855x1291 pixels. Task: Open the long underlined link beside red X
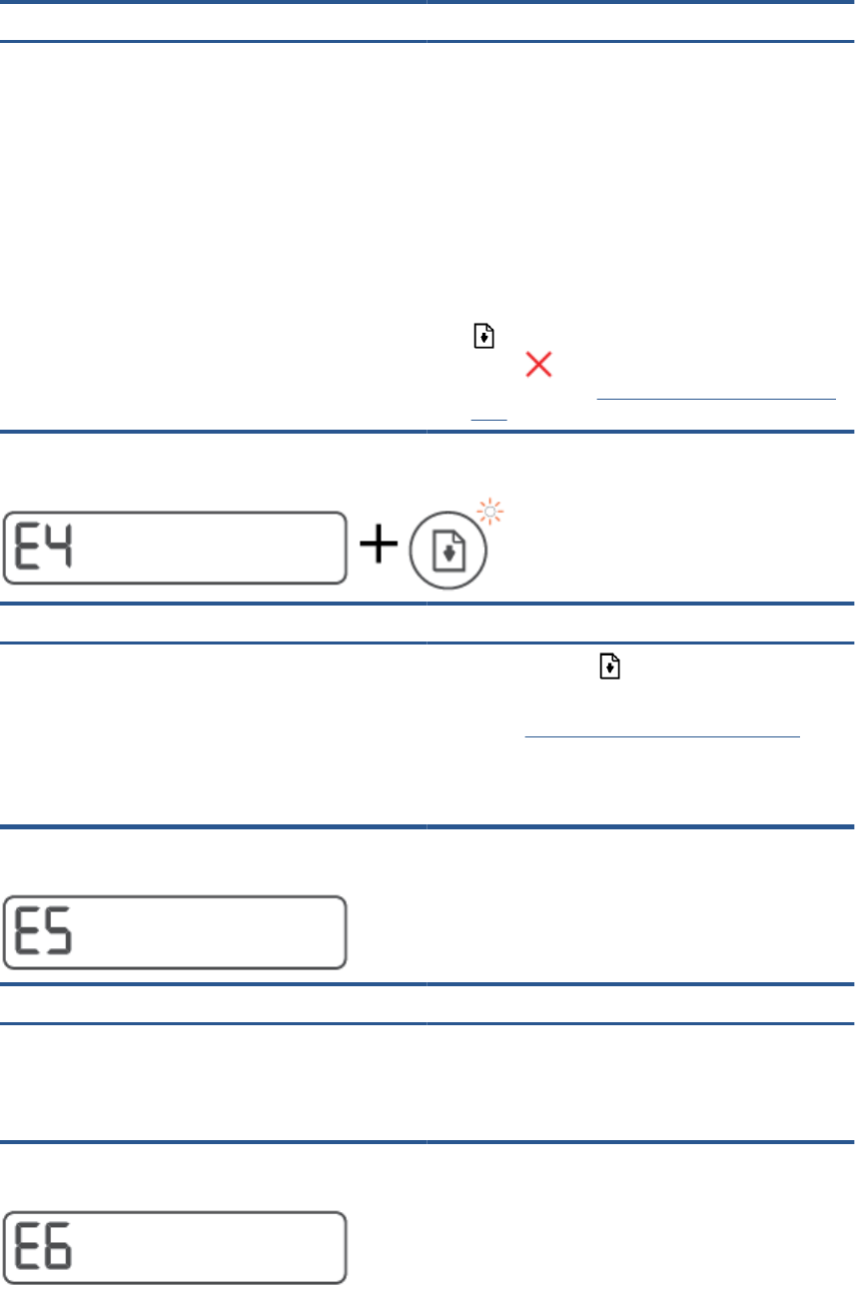pos(714,397)
